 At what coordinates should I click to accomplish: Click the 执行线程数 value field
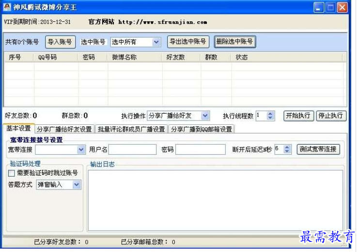(261, 116)
